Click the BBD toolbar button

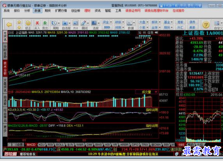107,27
